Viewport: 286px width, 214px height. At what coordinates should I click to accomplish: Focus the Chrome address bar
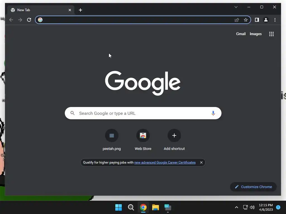coord(143,20)
